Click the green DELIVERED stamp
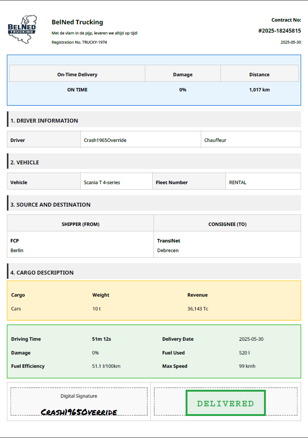 [x=225, y=403]
